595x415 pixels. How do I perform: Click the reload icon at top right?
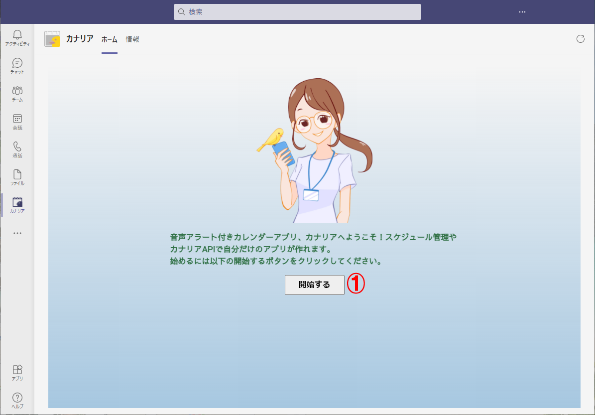tap(580, 39)
